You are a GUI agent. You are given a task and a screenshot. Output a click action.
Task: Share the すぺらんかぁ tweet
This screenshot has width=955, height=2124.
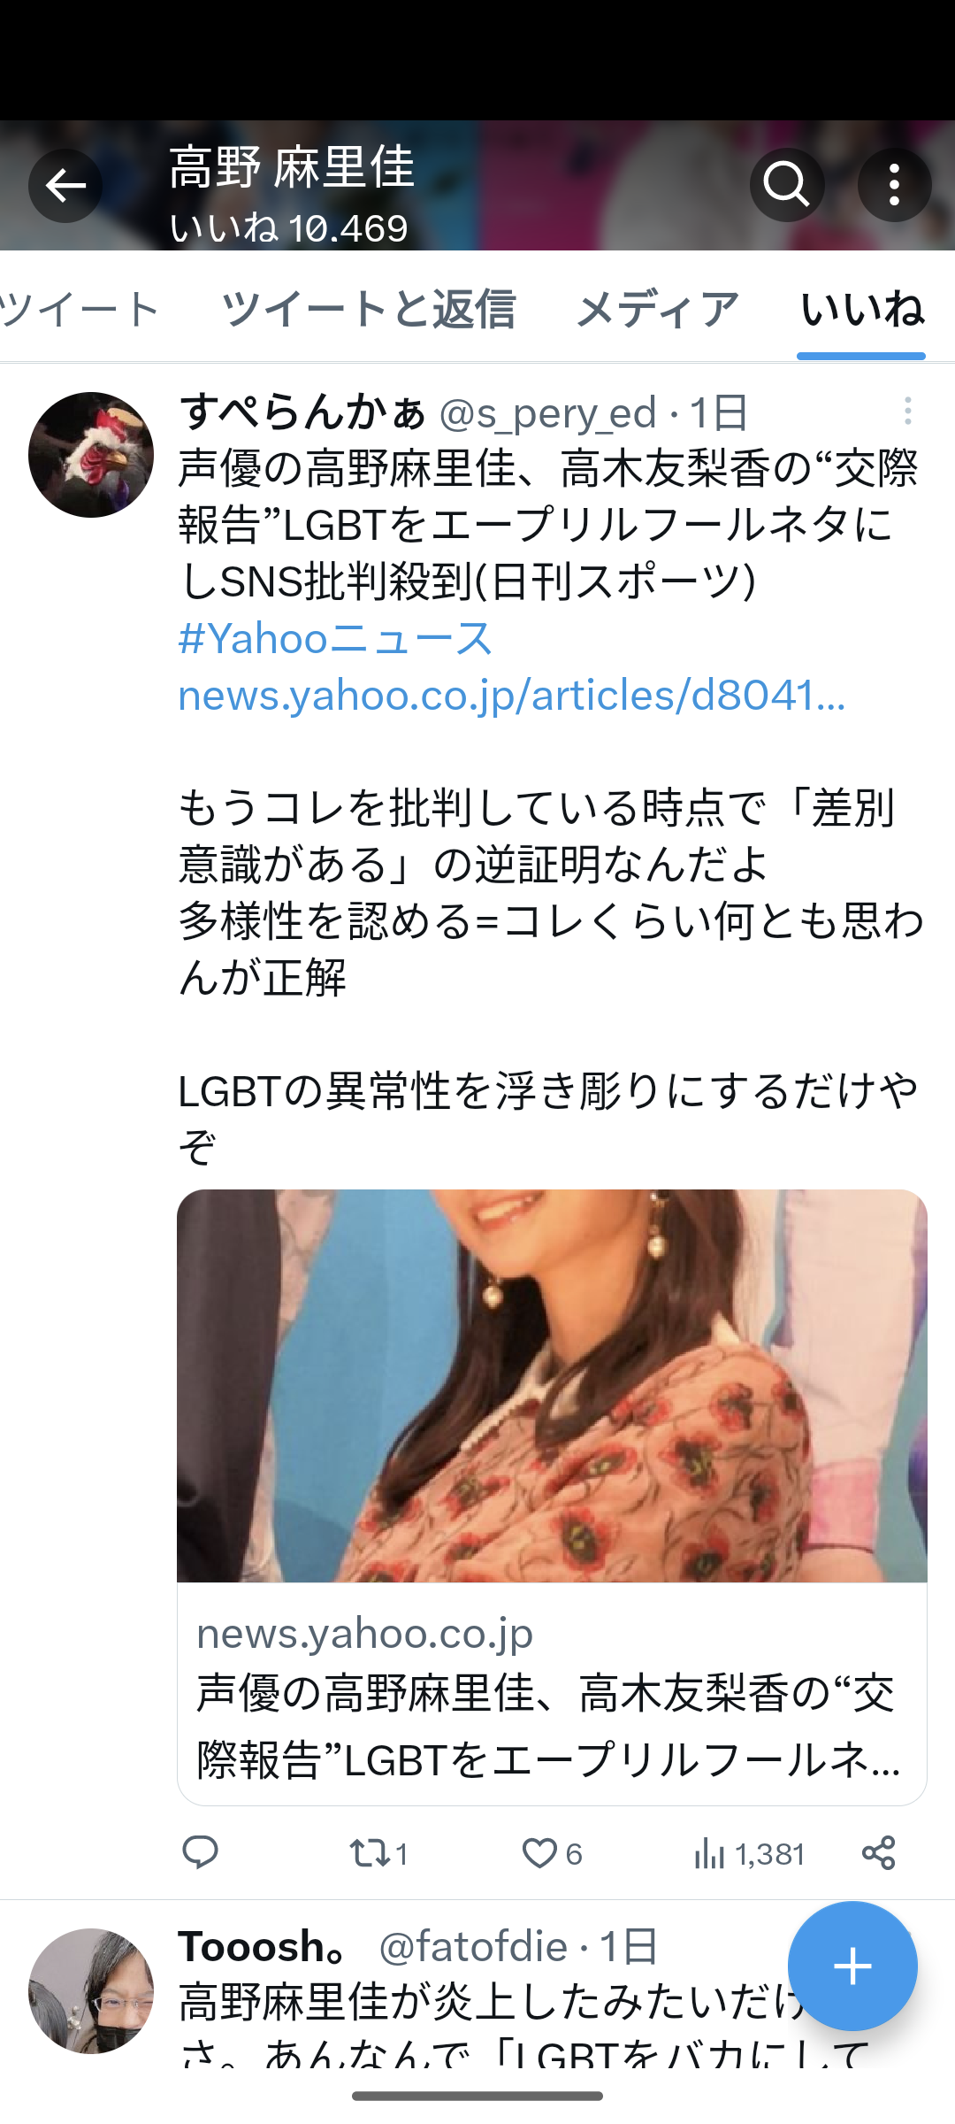(878, 1852)
